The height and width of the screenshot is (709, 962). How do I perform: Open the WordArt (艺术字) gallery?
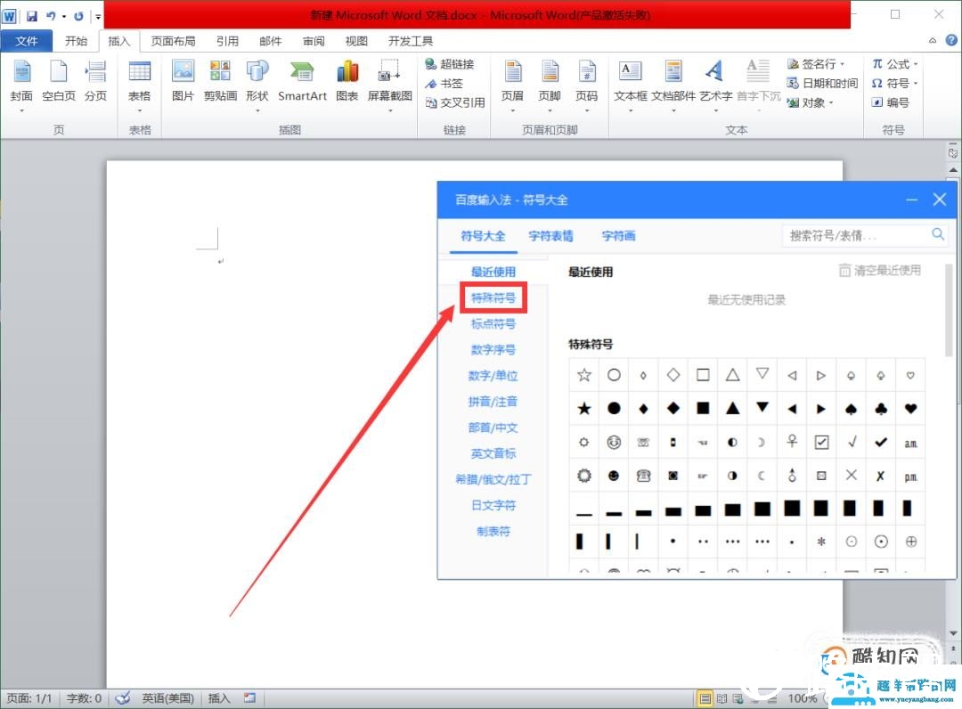pos(715,85)
